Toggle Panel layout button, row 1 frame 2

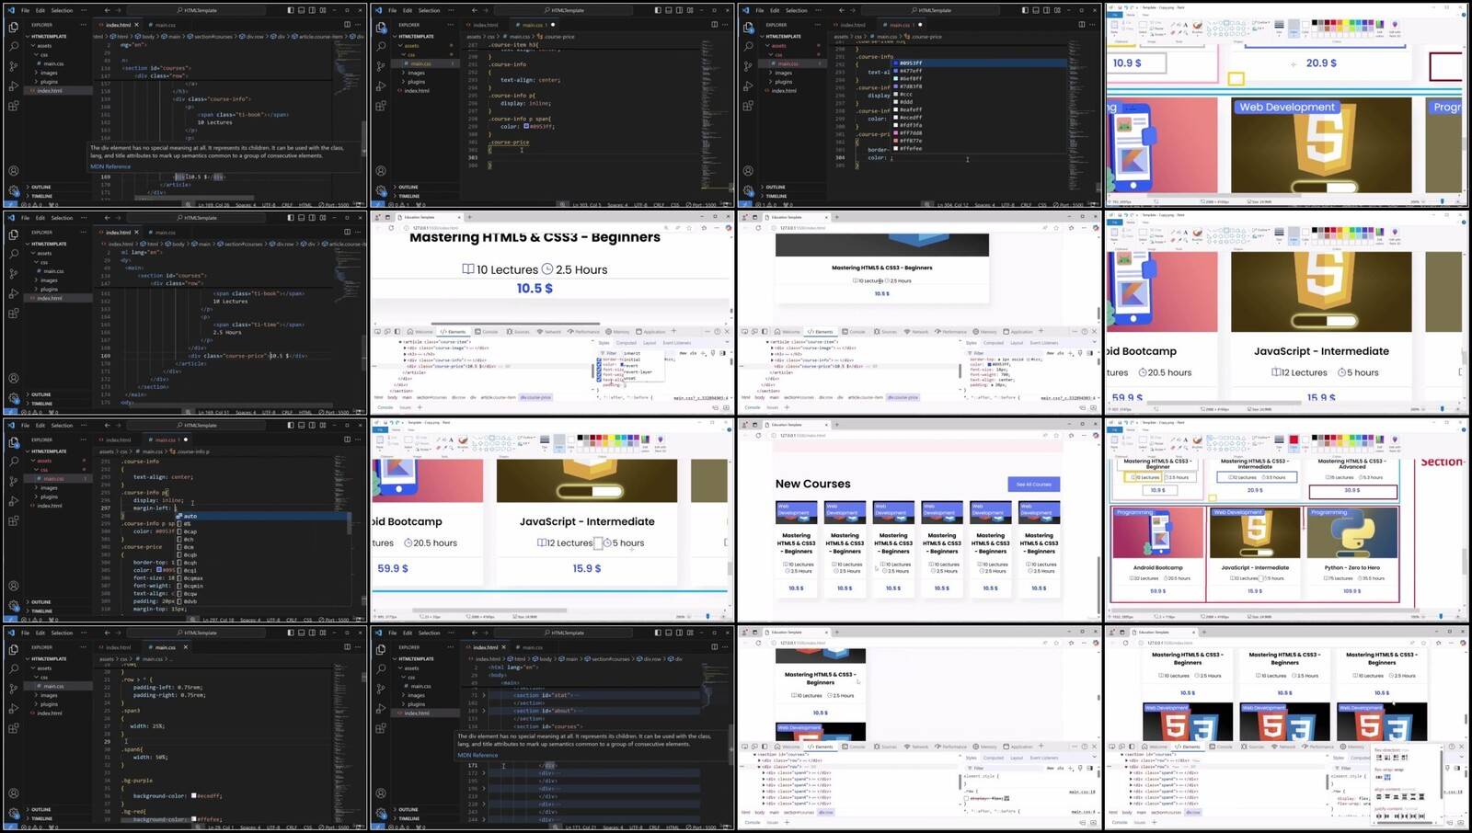click(668, 10)
